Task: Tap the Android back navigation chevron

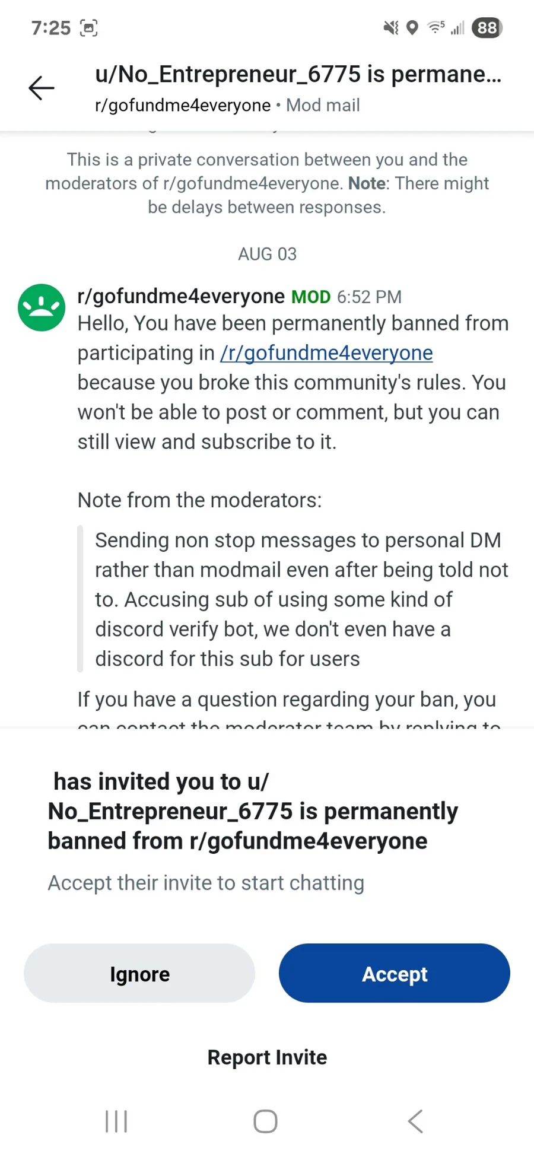Action: (x=415, y=1121)
